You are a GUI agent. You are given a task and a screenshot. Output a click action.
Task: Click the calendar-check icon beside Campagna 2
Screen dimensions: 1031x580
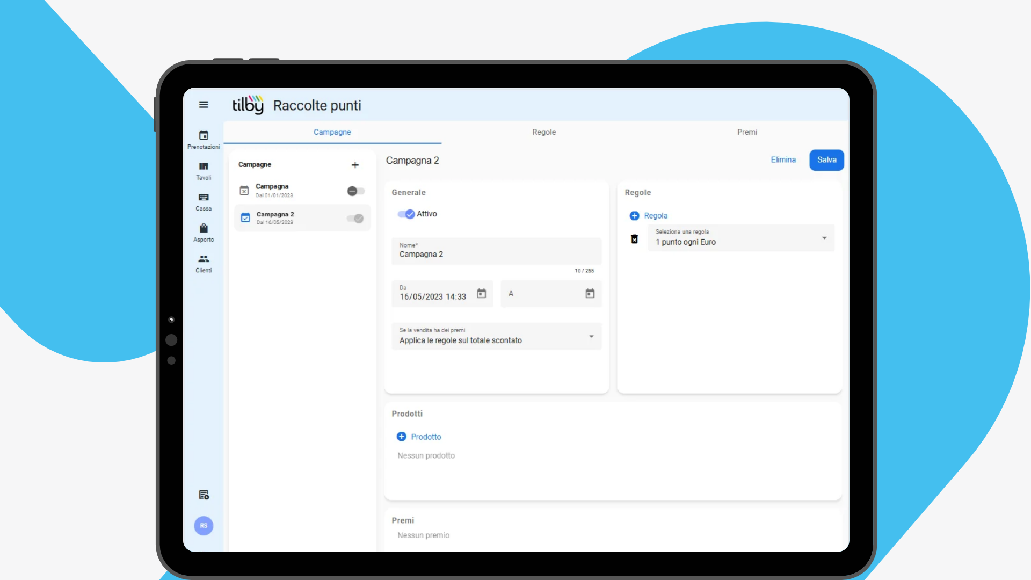tap(245, 218)
